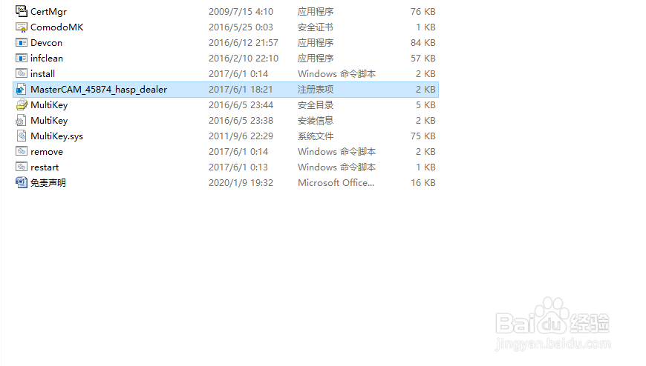Click date 2017/6/1 0:13

click(238, 167)
